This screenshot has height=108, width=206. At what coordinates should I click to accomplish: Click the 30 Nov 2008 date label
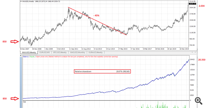(x=37, y=49)
